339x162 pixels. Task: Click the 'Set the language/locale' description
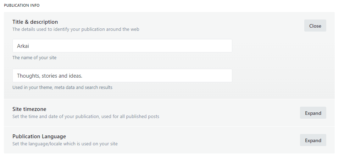coord(65,144)
